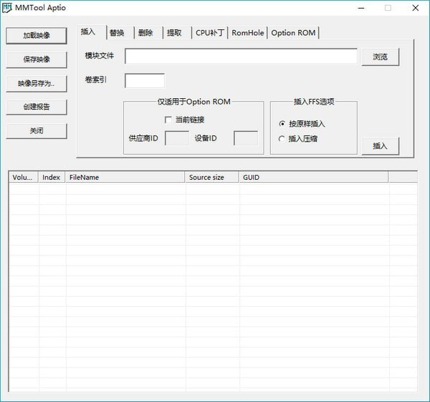
Task: Enable the 当前链接 checkbox
Action: pos(168,120)
